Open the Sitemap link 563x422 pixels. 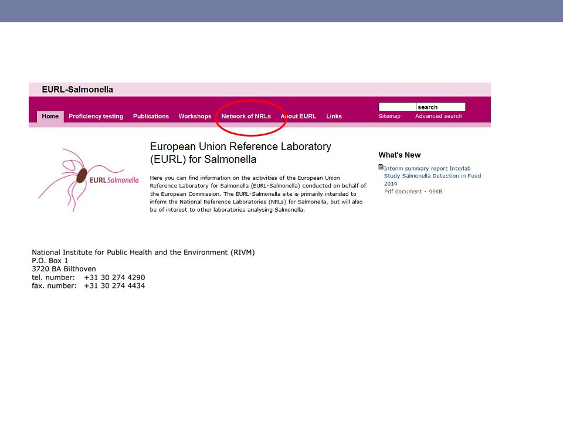(389, 116)
